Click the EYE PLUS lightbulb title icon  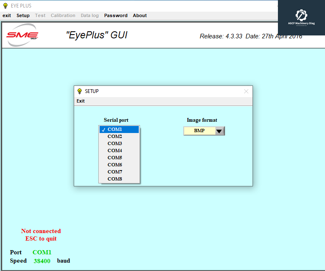pos(5,6)
